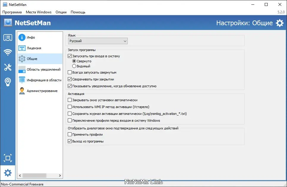Viewport: 287px width, 187px height.
Task: Open the Область уведомлений settings page
Action: click(x=40, y=69)
